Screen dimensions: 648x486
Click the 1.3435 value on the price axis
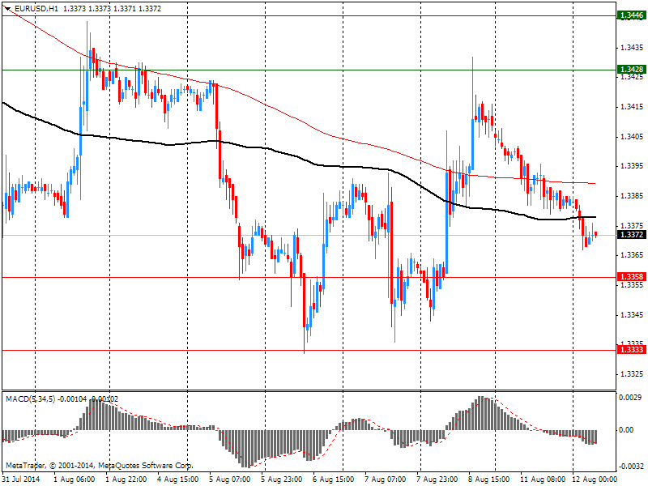pyautogui.click(x=632, y=48)
